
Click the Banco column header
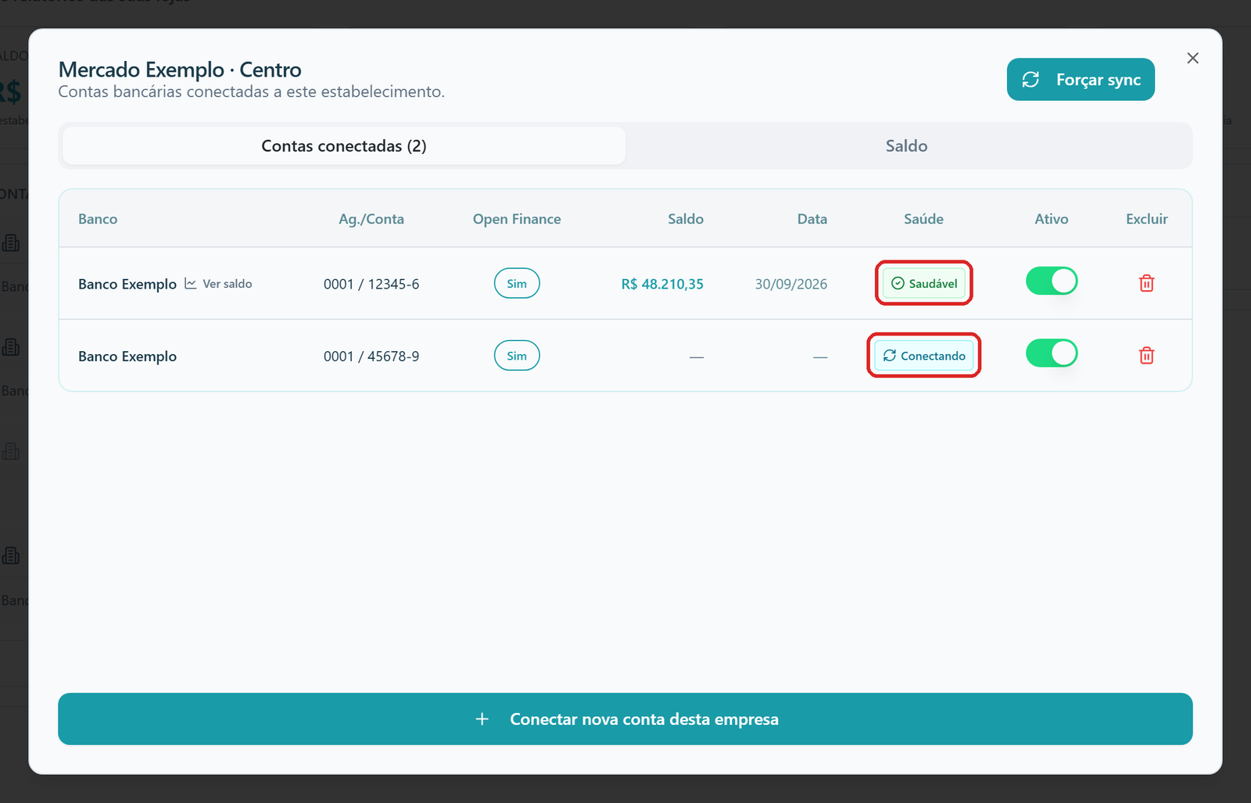pos(98,219)
